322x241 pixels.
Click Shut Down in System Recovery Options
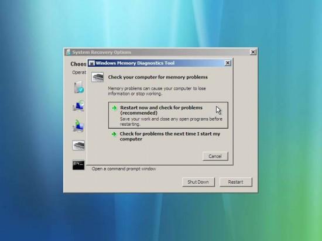(x=198, y=182)
